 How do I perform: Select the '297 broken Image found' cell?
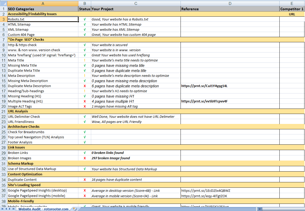[x=136, y=158]
